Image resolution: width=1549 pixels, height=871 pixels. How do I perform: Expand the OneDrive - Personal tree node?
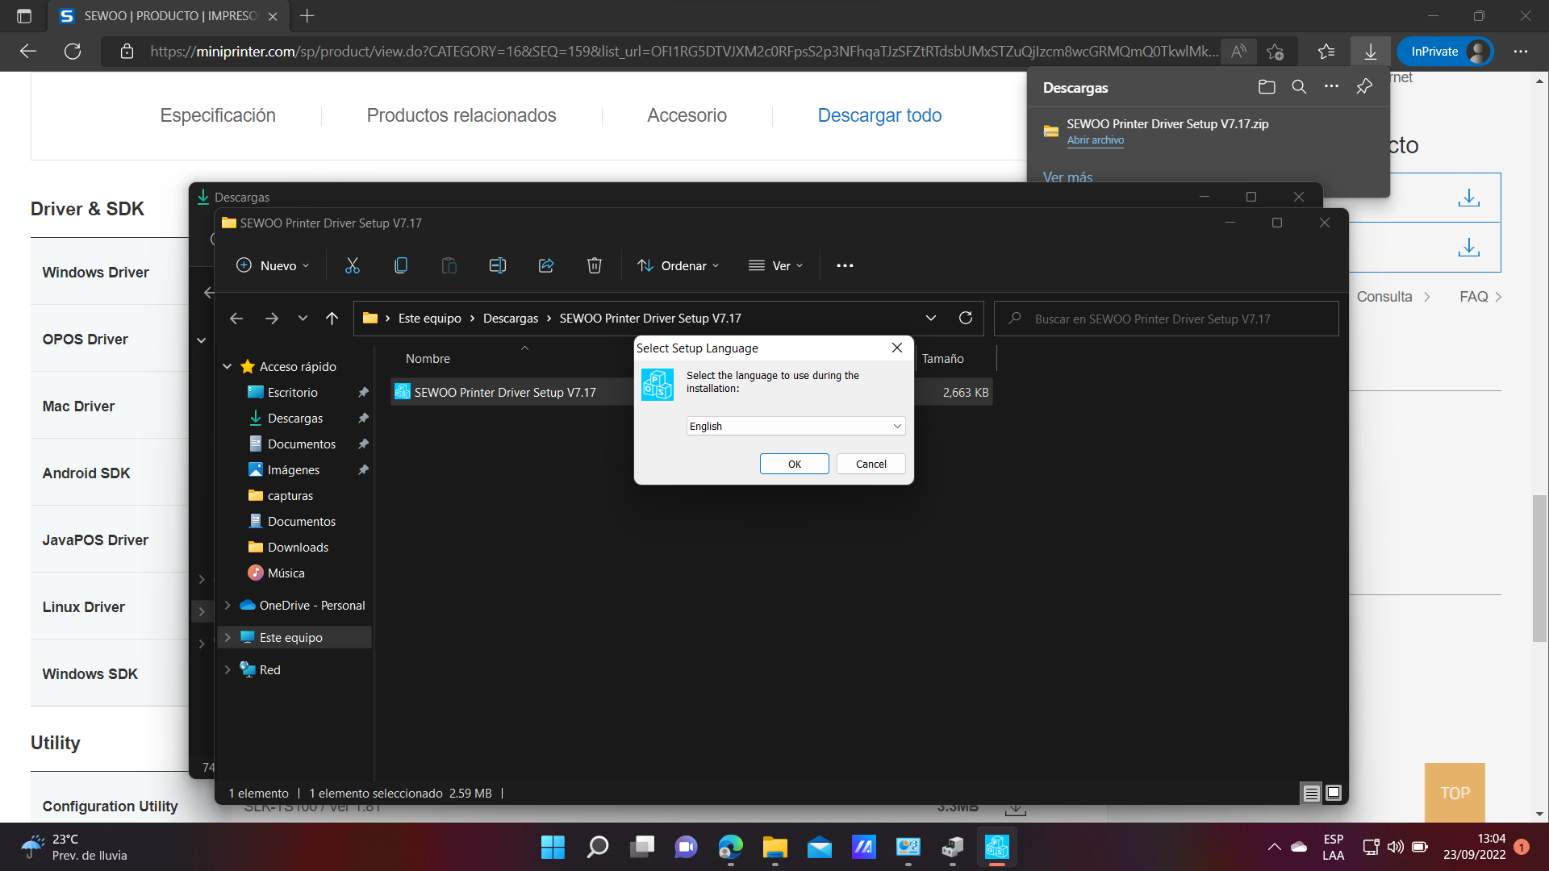click(x=228, y=605)
